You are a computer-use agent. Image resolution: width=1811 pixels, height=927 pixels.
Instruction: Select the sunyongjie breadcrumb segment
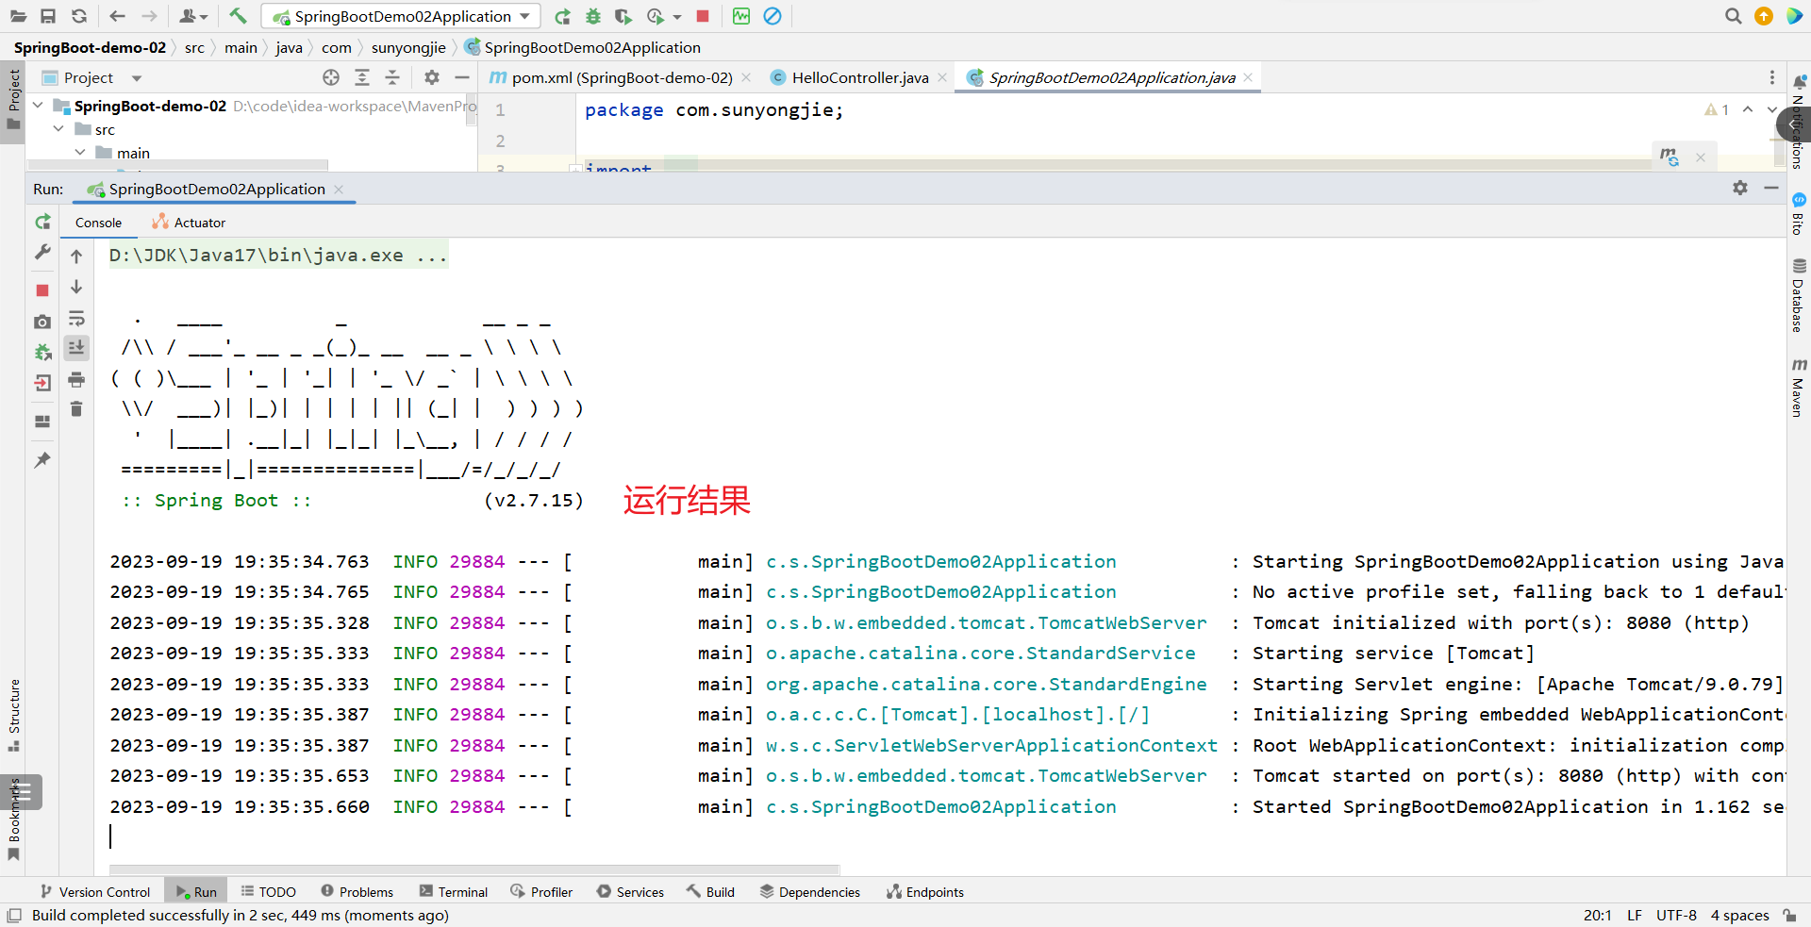coord(408,47)
